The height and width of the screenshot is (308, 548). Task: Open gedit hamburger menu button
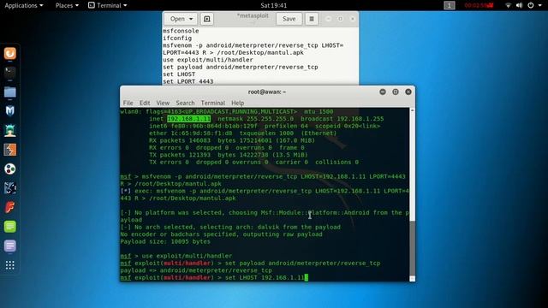point(312,19)
